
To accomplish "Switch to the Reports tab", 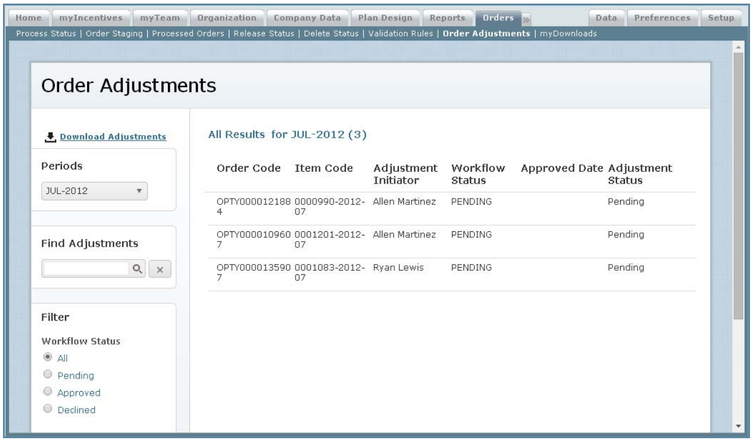I will (x=449, y=17).
